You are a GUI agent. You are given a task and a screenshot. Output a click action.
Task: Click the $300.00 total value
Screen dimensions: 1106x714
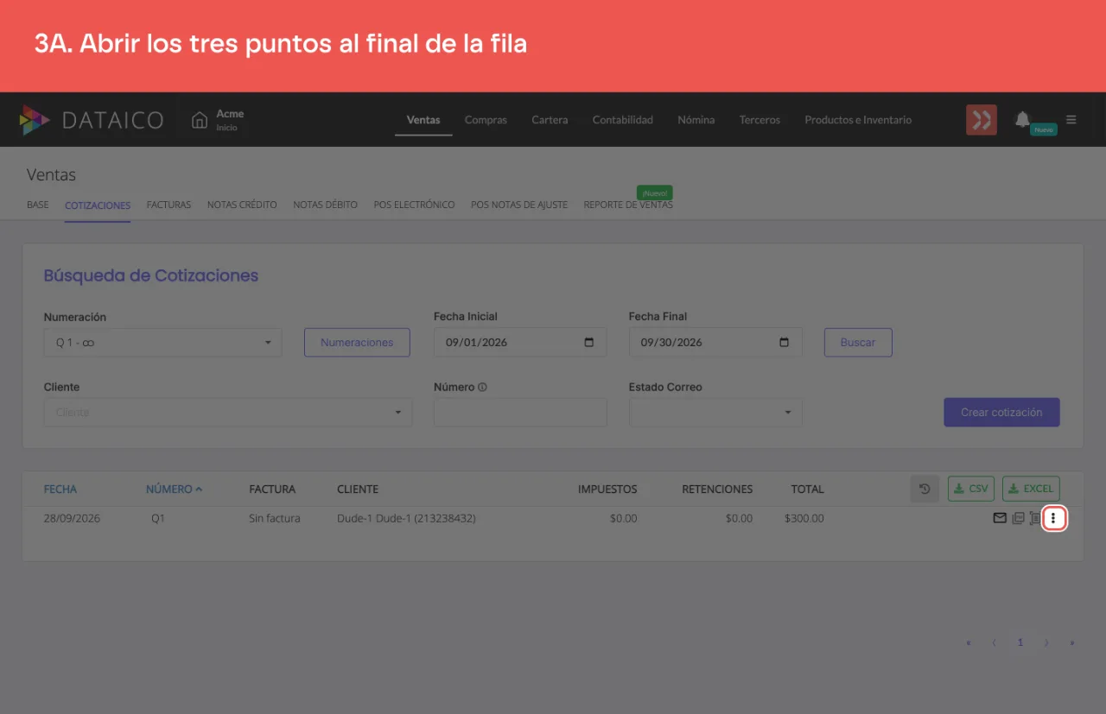point(804,519)
